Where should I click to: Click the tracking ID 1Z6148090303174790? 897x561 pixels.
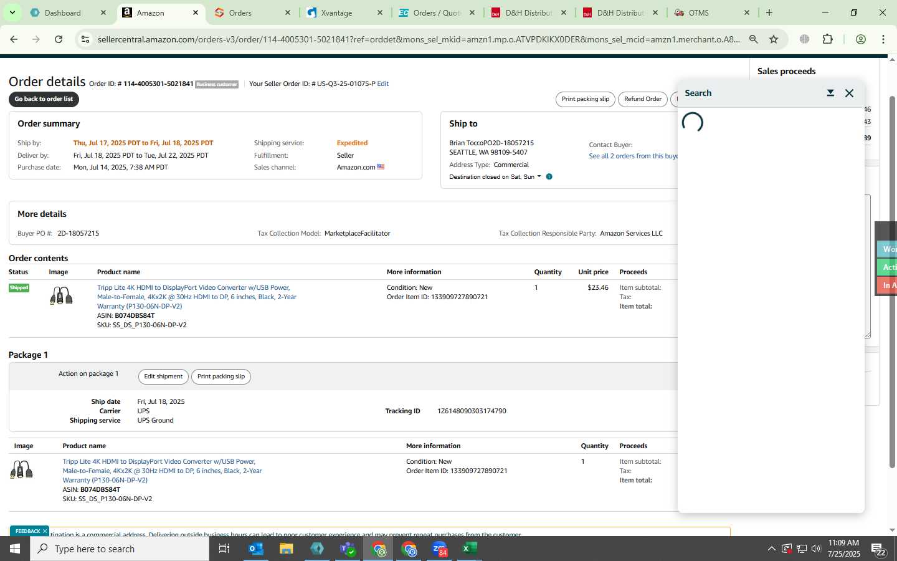tap(472, 411)
